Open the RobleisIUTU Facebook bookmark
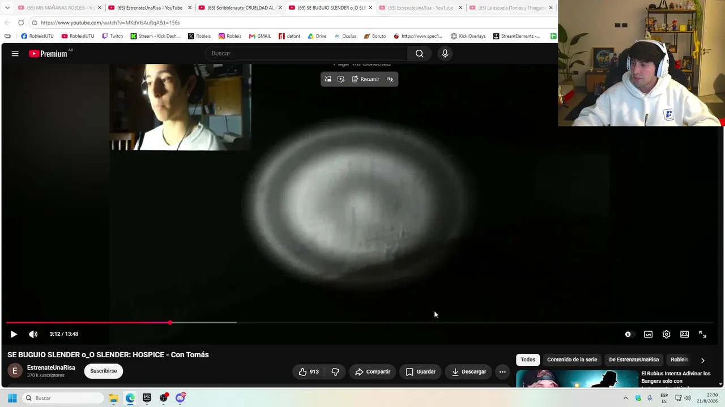 [37, 36]
